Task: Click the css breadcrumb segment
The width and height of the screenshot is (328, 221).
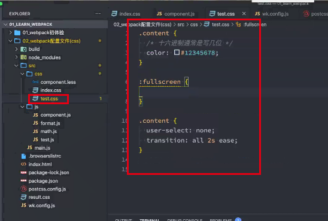Action: [194, 25]
